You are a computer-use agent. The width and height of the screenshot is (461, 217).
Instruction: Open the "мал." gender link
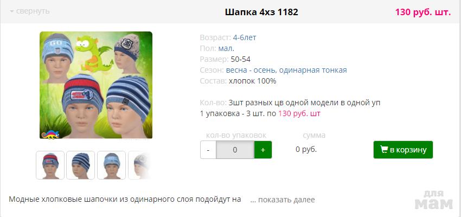226,48
